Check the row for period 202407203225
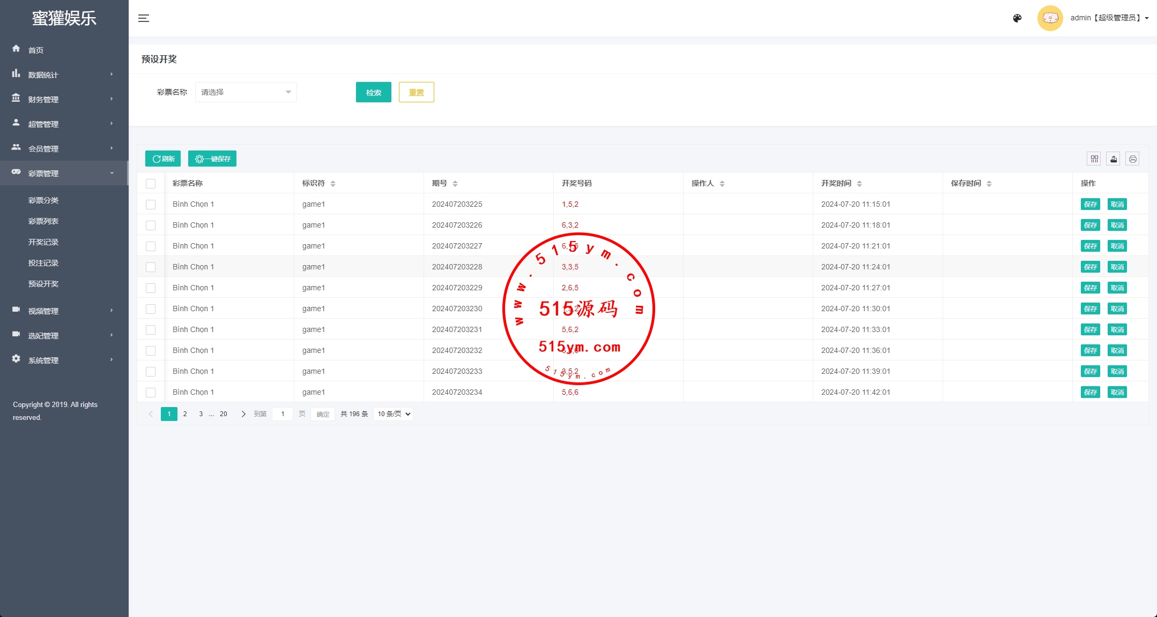This screenshot has width=1157, height=617. [x=151, y=205]
